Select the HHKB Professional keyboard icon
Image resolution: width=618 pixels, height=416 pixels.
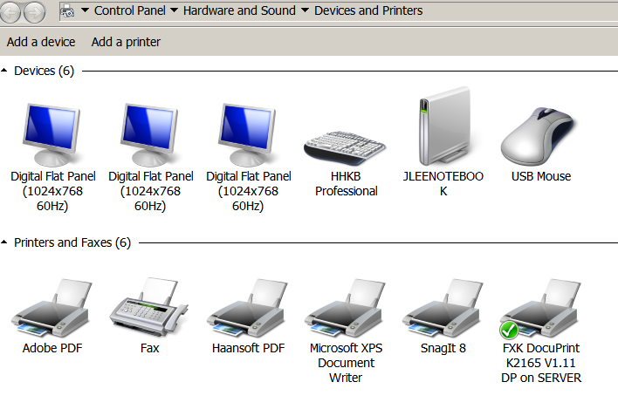pyautogui.click(x=345, y=147)
